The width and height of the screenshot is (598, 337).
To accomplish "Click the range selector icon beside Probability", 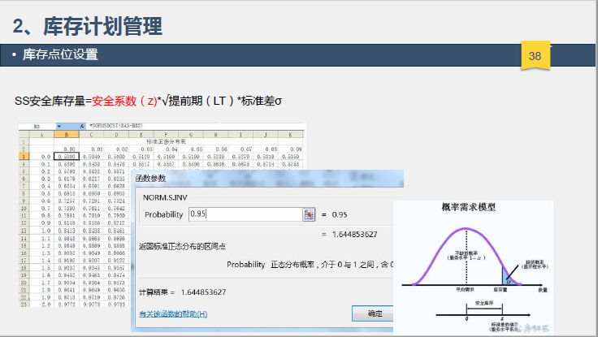I will coord(309,214).
